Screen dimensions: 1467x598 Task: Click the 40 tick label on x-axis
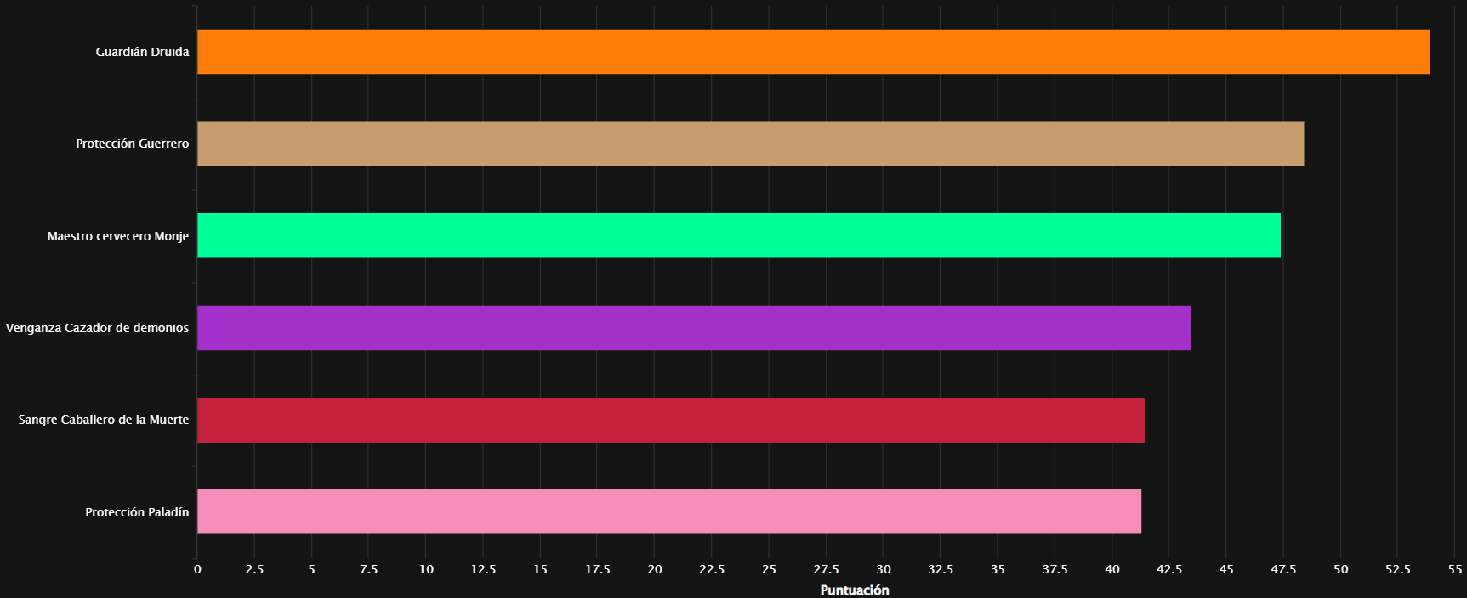click(x=1112, y=569)
